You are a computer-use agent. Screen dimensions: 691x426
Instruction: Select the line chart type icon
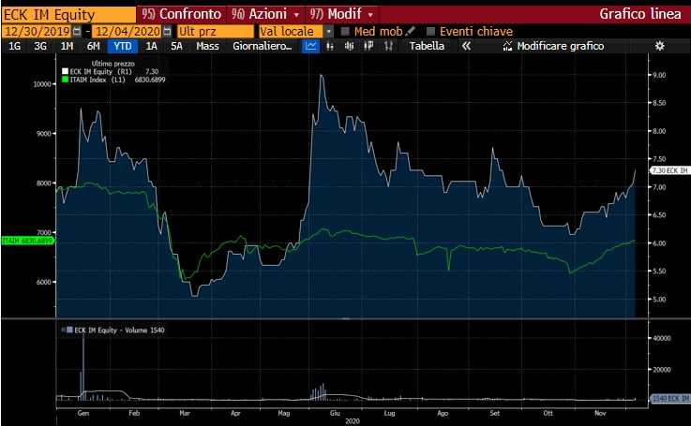(310, 46)
